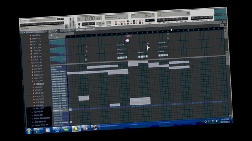Open the FILE menu in FL Studio
Image resolution: width=252 pixels, height=141 pixels.
[x=23, y=25]
